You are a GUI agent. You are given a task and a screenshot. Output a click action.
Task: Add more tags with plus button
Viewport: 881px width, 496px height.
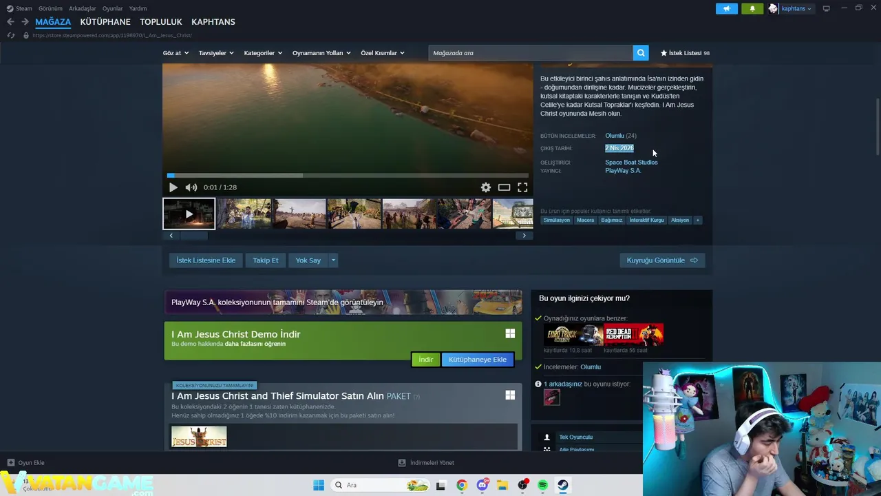697,220
